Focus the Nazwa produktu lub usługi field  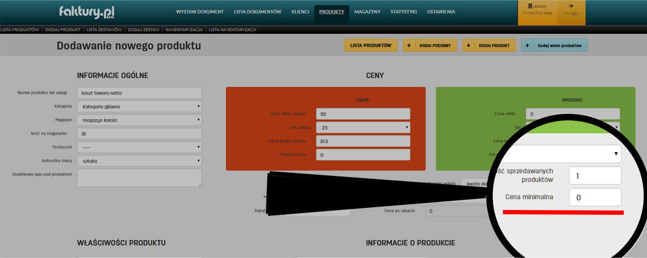pyautogui.click(x=139, y=93)
